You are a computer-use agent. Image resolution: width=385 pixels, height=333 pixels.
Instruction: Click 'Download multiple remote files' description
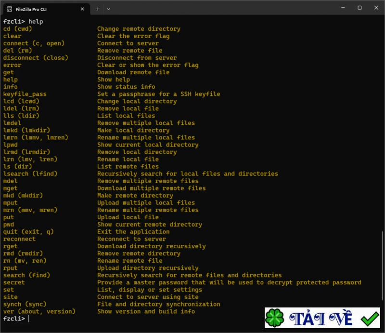point(152,188)
